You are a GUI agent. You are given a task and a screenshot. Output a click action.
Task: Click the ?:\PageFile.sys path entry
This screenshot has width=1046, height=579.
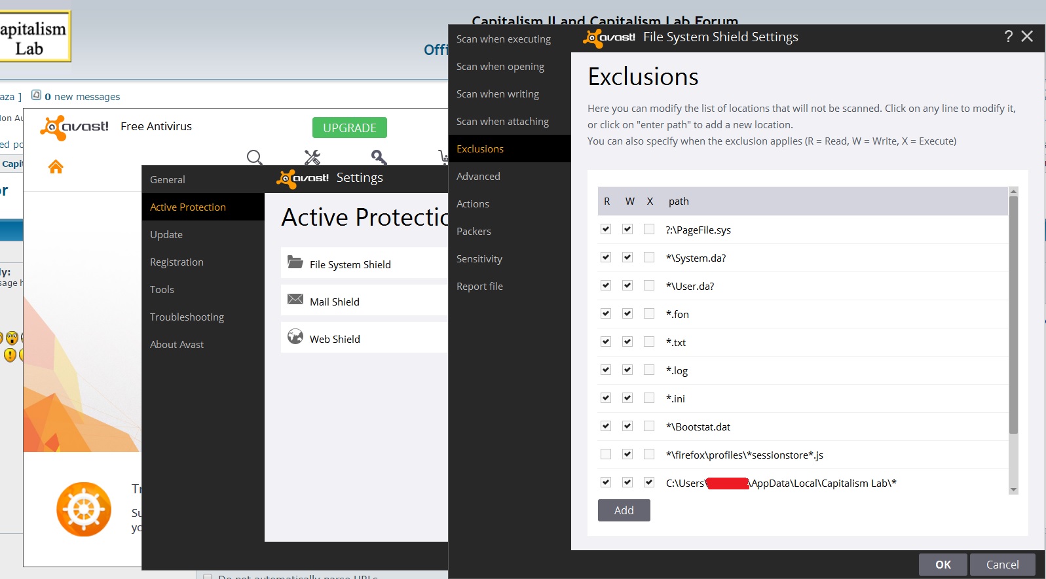click(698, 230)
